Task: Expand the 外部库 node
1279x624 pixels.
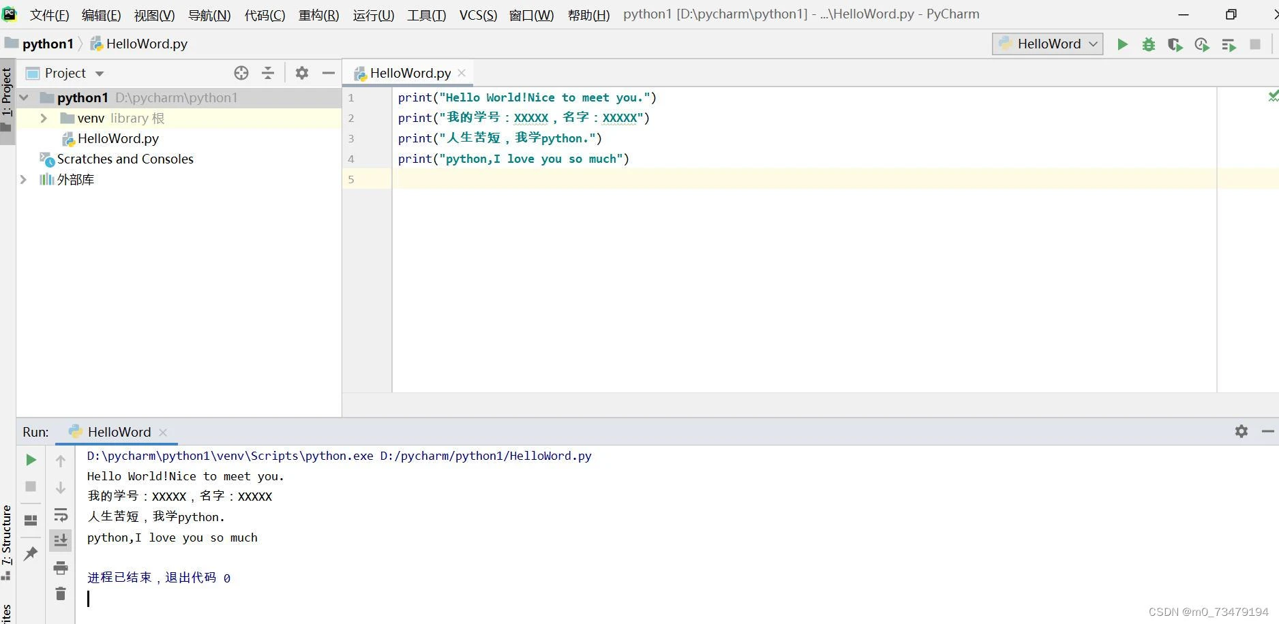Action: click(24, 179)
